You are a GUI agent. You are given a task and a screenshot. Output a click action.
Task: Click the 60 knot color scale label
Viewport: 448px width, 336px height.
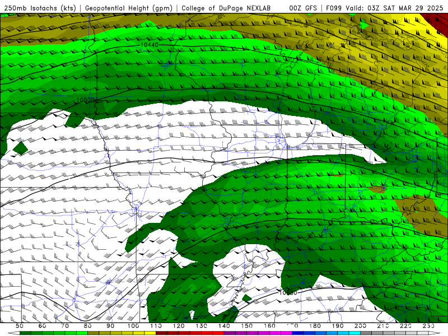coord(43,326)
